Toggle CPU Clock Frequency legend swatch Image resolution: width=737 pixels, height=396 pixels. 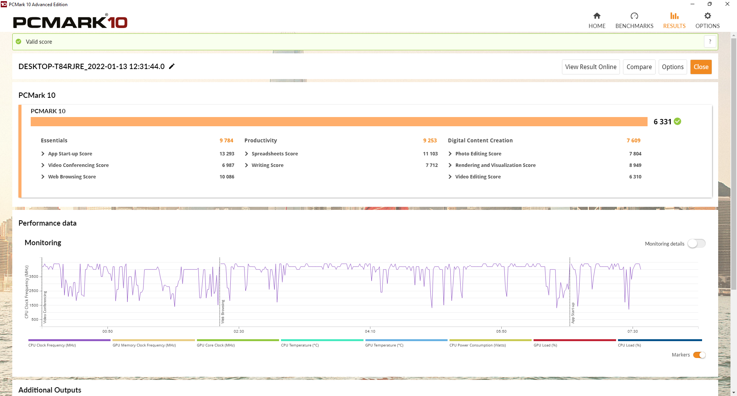pos(69,340)
